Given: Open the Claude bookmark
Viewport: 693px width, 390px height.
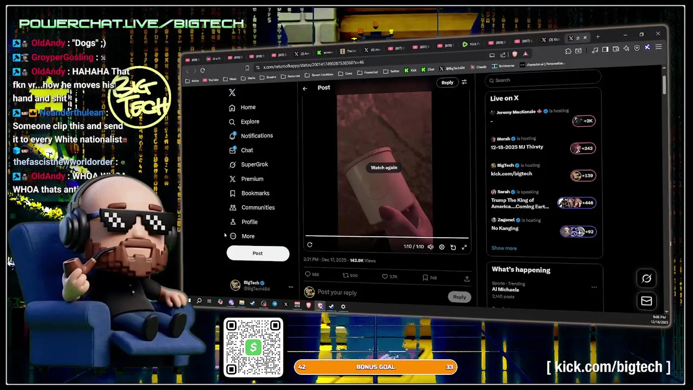Looking at the screenshot, I should 478,67.
